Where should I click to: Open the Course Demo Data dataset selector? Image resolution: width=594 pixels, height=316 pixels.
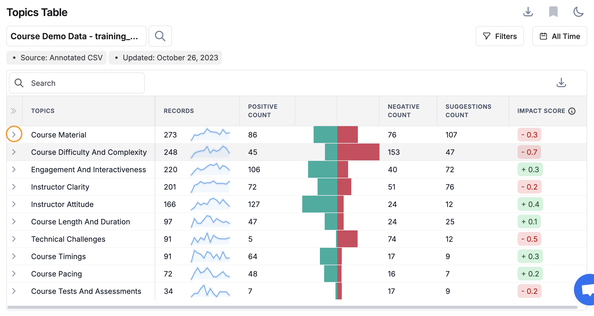(76, 36)
